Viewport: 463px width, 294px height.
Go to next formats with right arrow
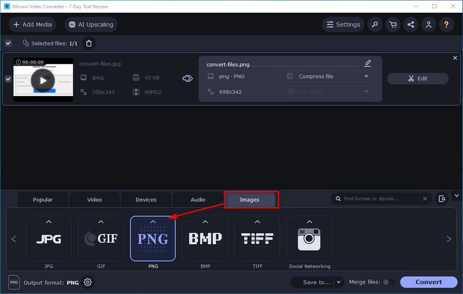coord(449,239)
